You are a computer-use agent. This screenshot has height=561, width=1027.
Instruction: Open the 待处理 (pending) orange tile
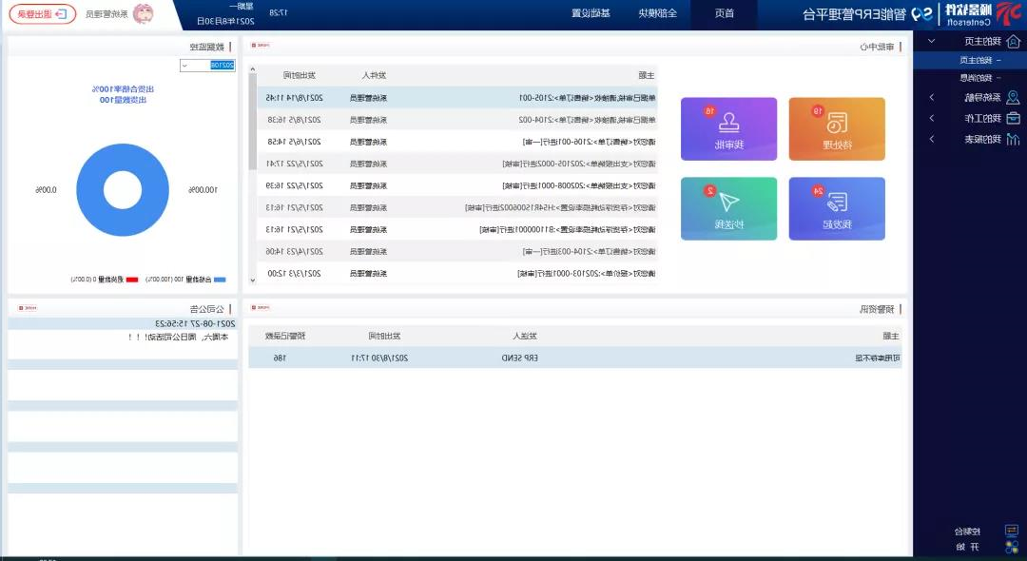pos(837,129)
